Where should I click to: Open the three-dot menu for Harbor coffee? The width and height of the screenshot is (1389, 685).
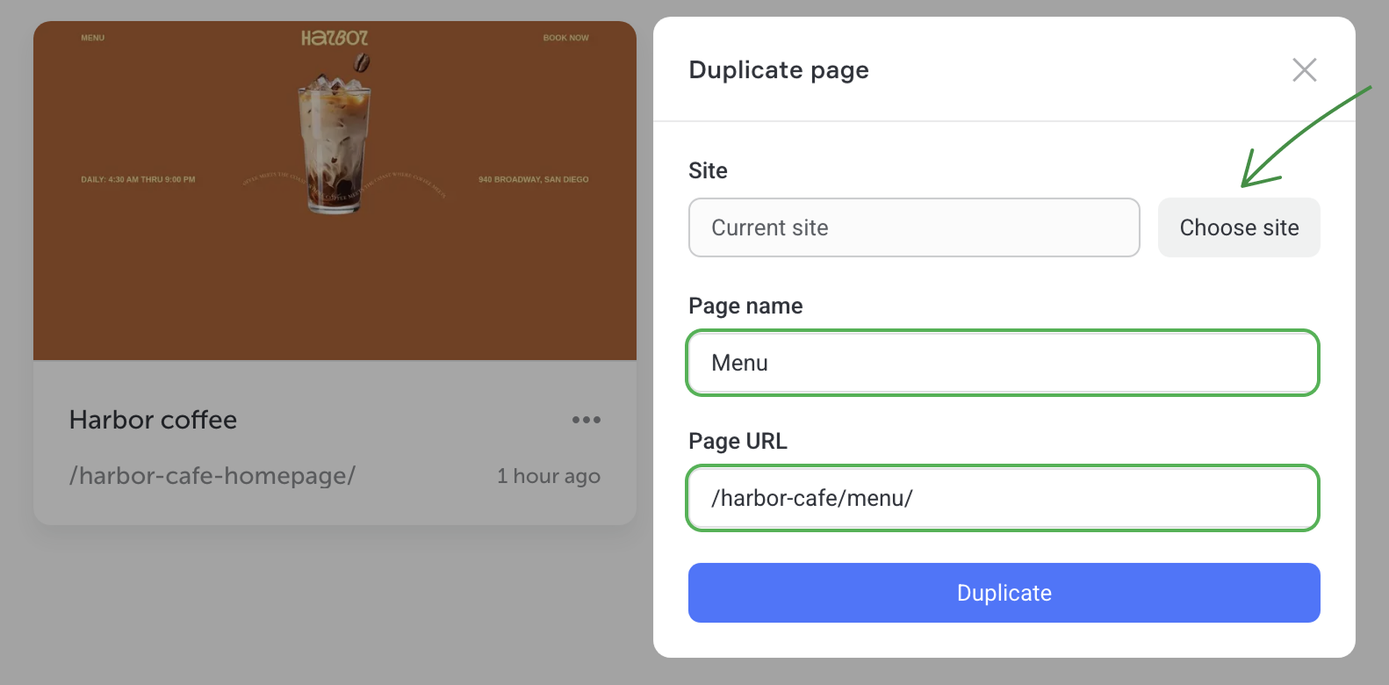pyautogui.click(x=586, y=420)
